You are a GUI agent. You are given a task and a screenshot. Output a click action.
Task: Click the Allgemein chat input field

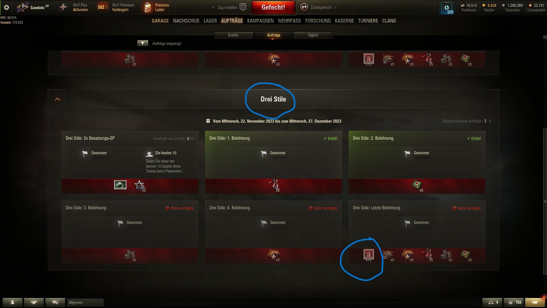[x=85, y=302]
